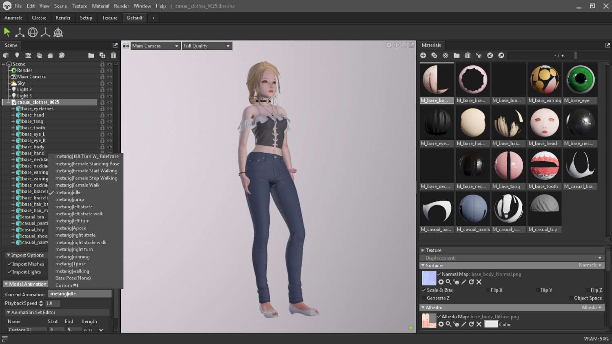Select metarig|Tpose animation
The height and width of the screenshot is (344, 612).
click(x=71, y=264)
